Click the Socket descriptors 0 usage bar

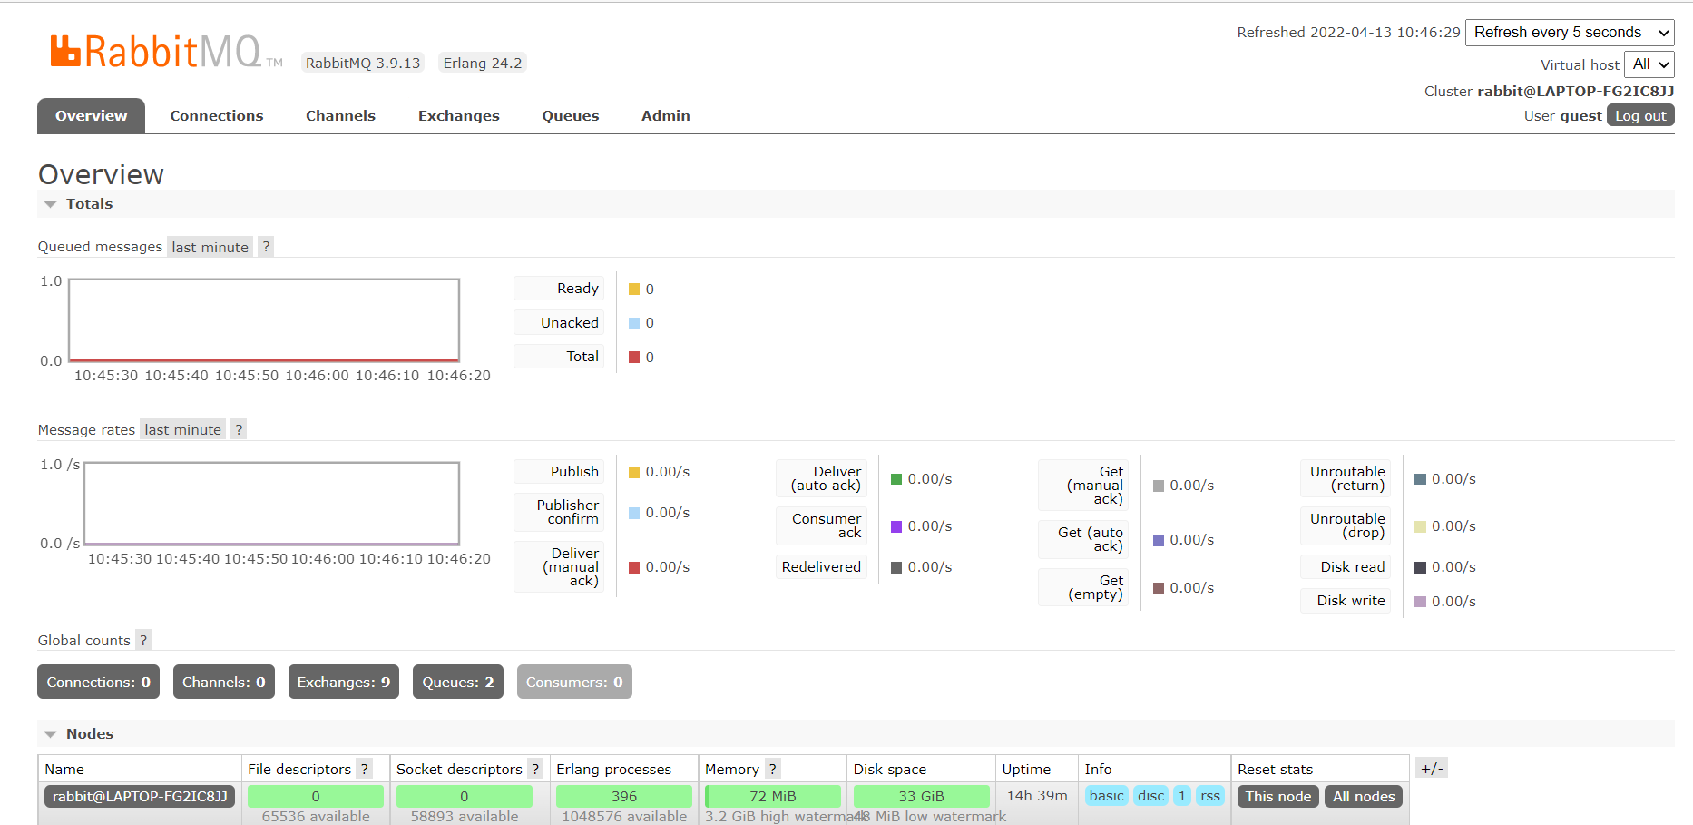coord(464,796)
